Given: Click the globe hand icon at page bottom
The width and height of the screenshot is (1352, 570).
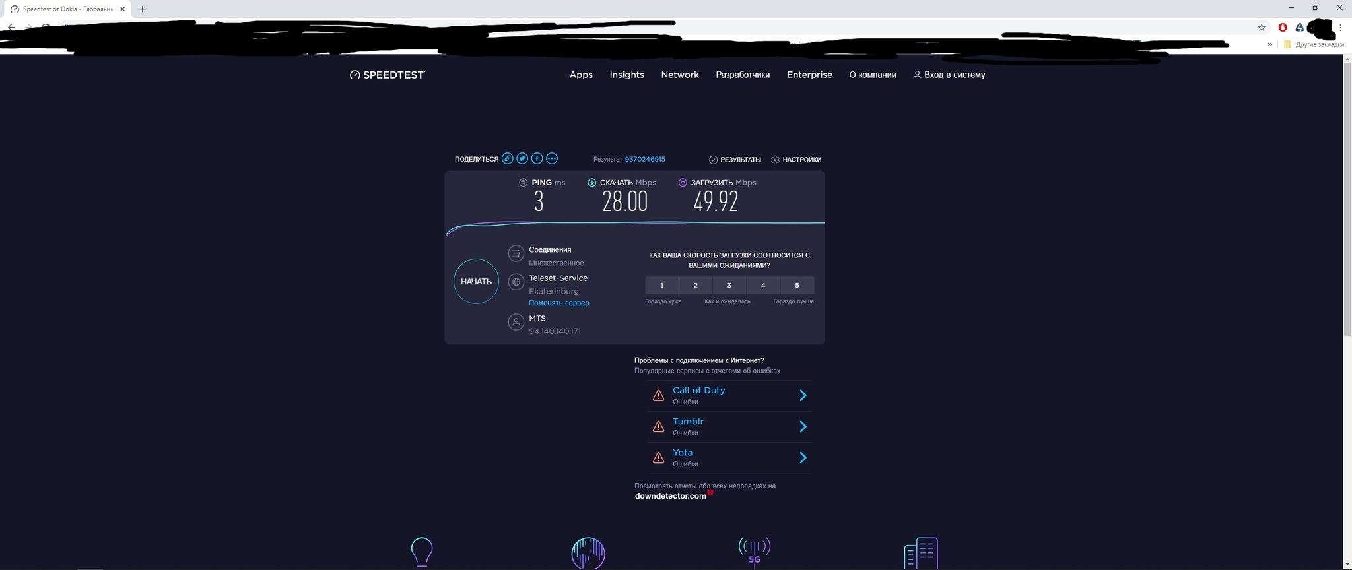Looking at the screenshot, I should pyautogui.click(x=588, y=553).
